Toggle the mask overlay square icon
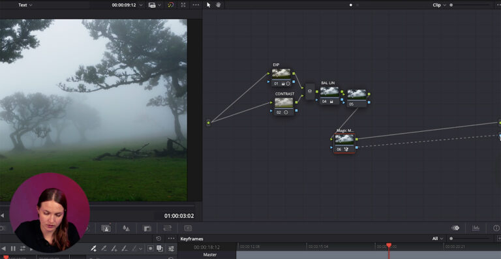This screenshot has height=259, width=501. [x=150, y=248]
